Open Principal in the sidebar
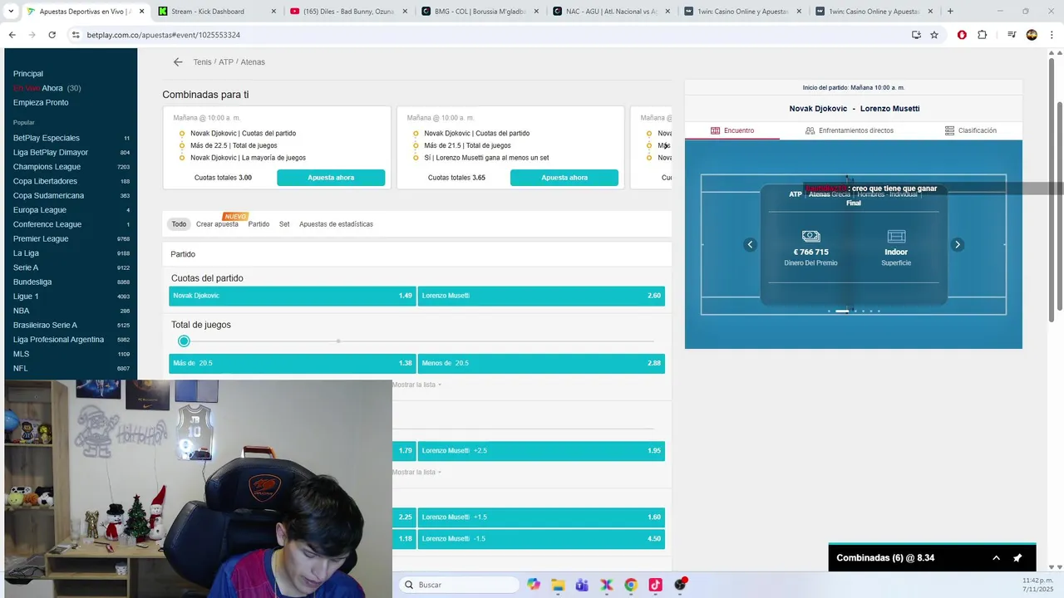Viewport: 1064px width, 598px height. point(28,74)
